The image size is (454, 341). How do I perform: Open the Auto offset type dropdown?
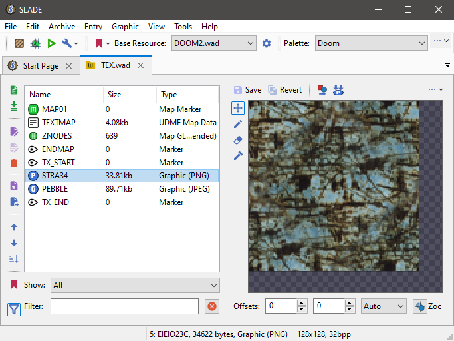[x=383, y=306]
